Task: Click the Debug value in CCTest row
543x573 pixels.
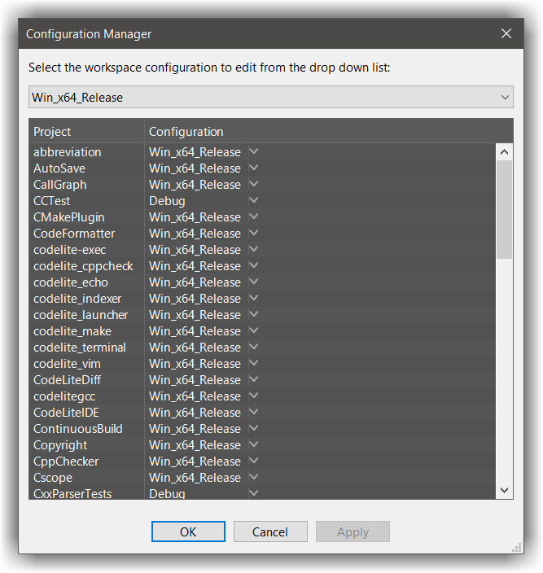Action: (167, 201)
